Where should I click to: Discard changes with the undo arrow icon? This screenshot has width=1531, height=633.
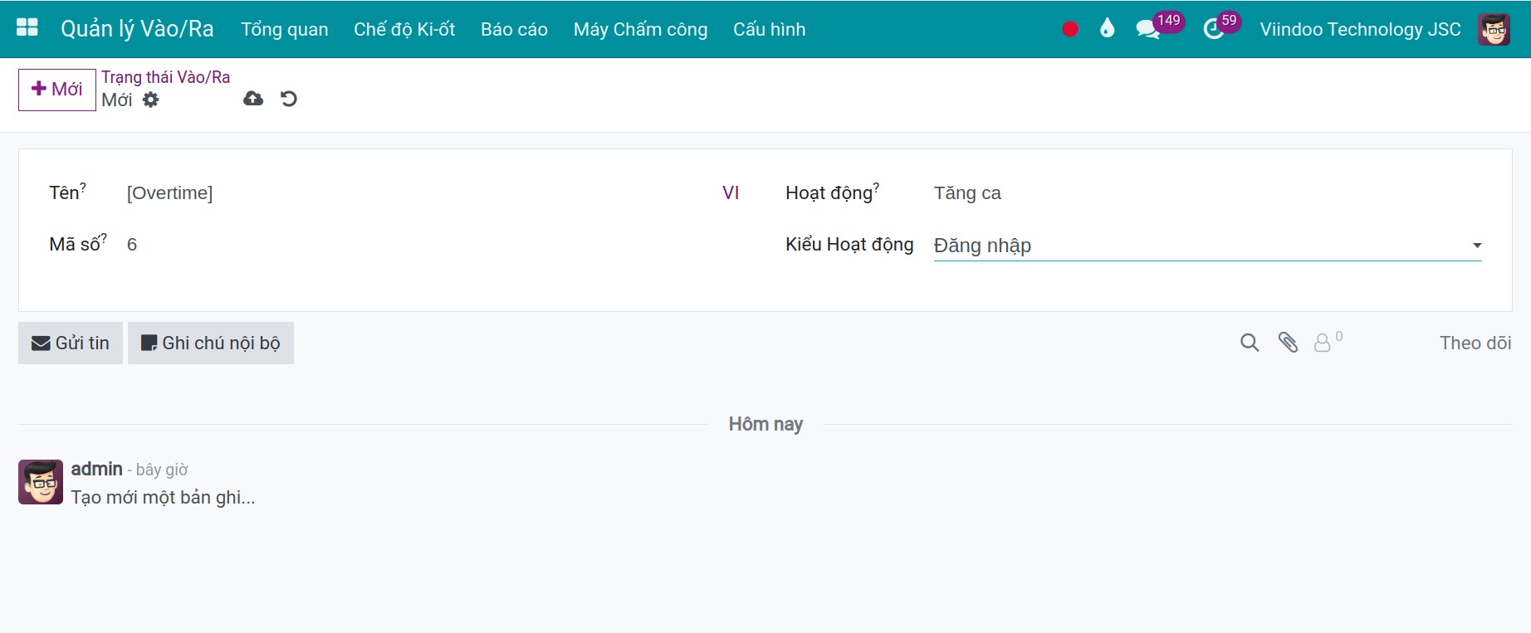[288, 99]
